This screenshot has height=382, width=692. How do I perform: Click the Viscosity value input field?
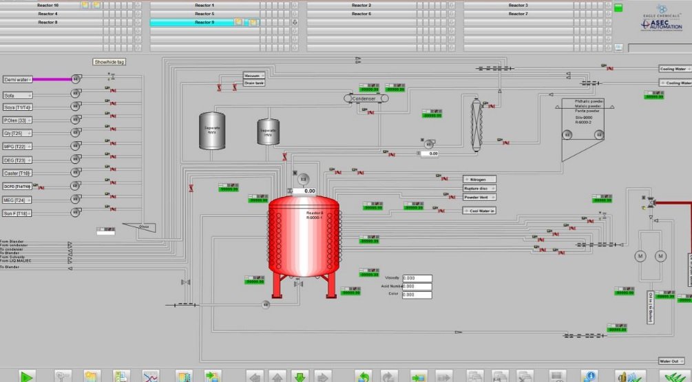coord(417,278)
